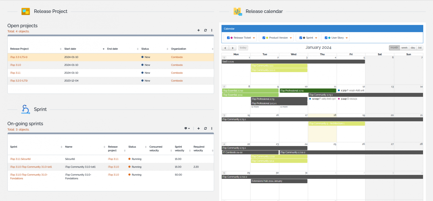Open iTop Professional 3.0.3-1 calendar event
The width and height of the screenshot is (433, 201).
point(279,103)
